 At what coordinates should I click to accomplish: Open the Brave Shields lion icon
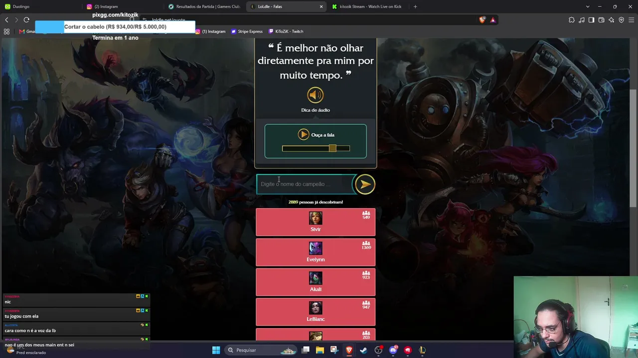482,20
